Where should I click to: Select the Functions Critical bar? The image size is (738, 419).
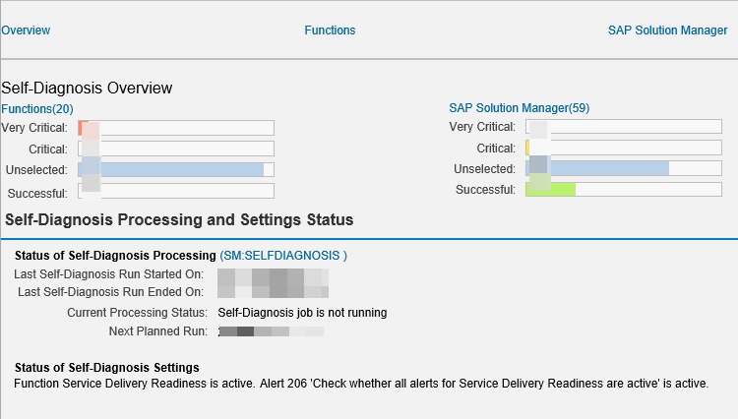[176, 149]
